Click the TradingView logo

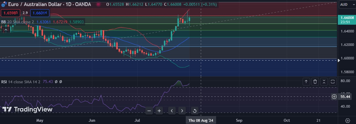pyautogui.click(x=28, y=109)
